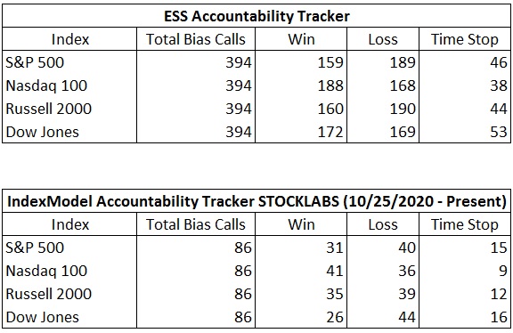Select the Win header in ESS table
The image size is (513, 333).
(301, 39)
